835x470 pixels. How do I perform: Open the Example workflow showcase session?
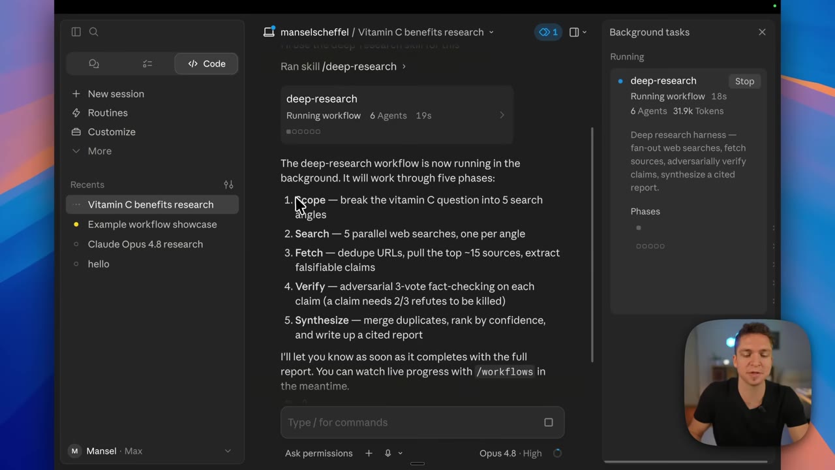(152, 225)
